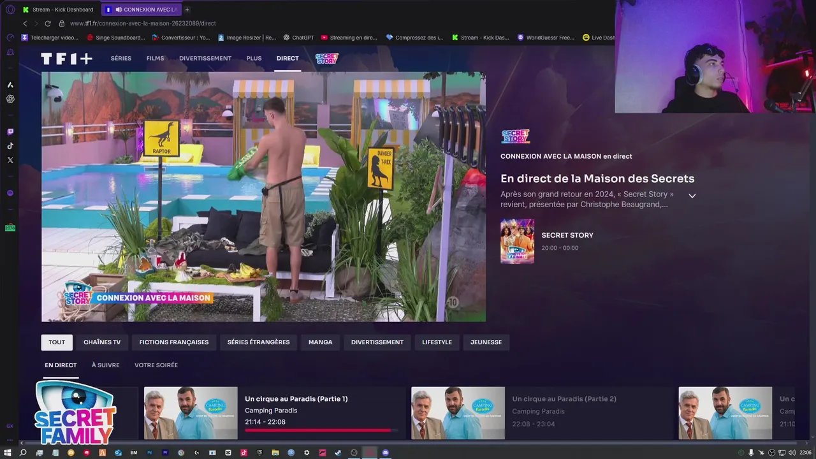The width and height of the screenshot is (816, 459).
Task: Click the TF1+ logo
Action: 67,59
